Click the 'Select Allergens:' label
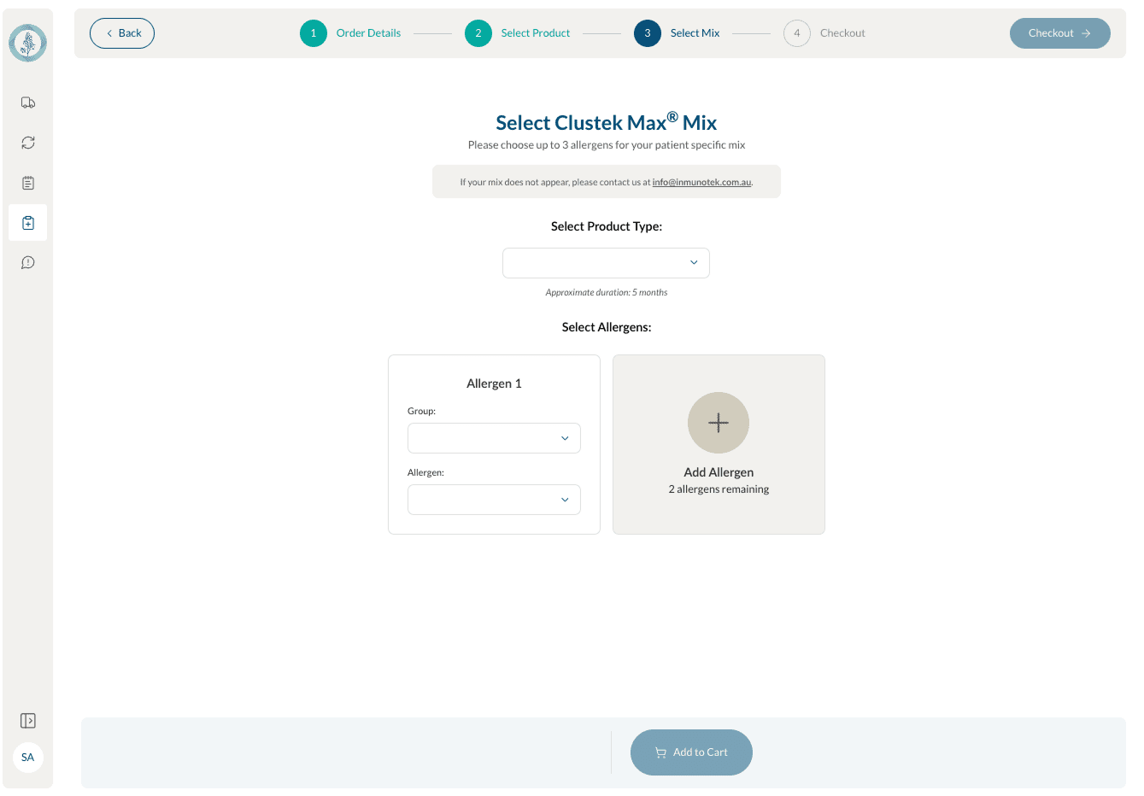This screenshot has width=1144, height=796. [x=607, y=327]
